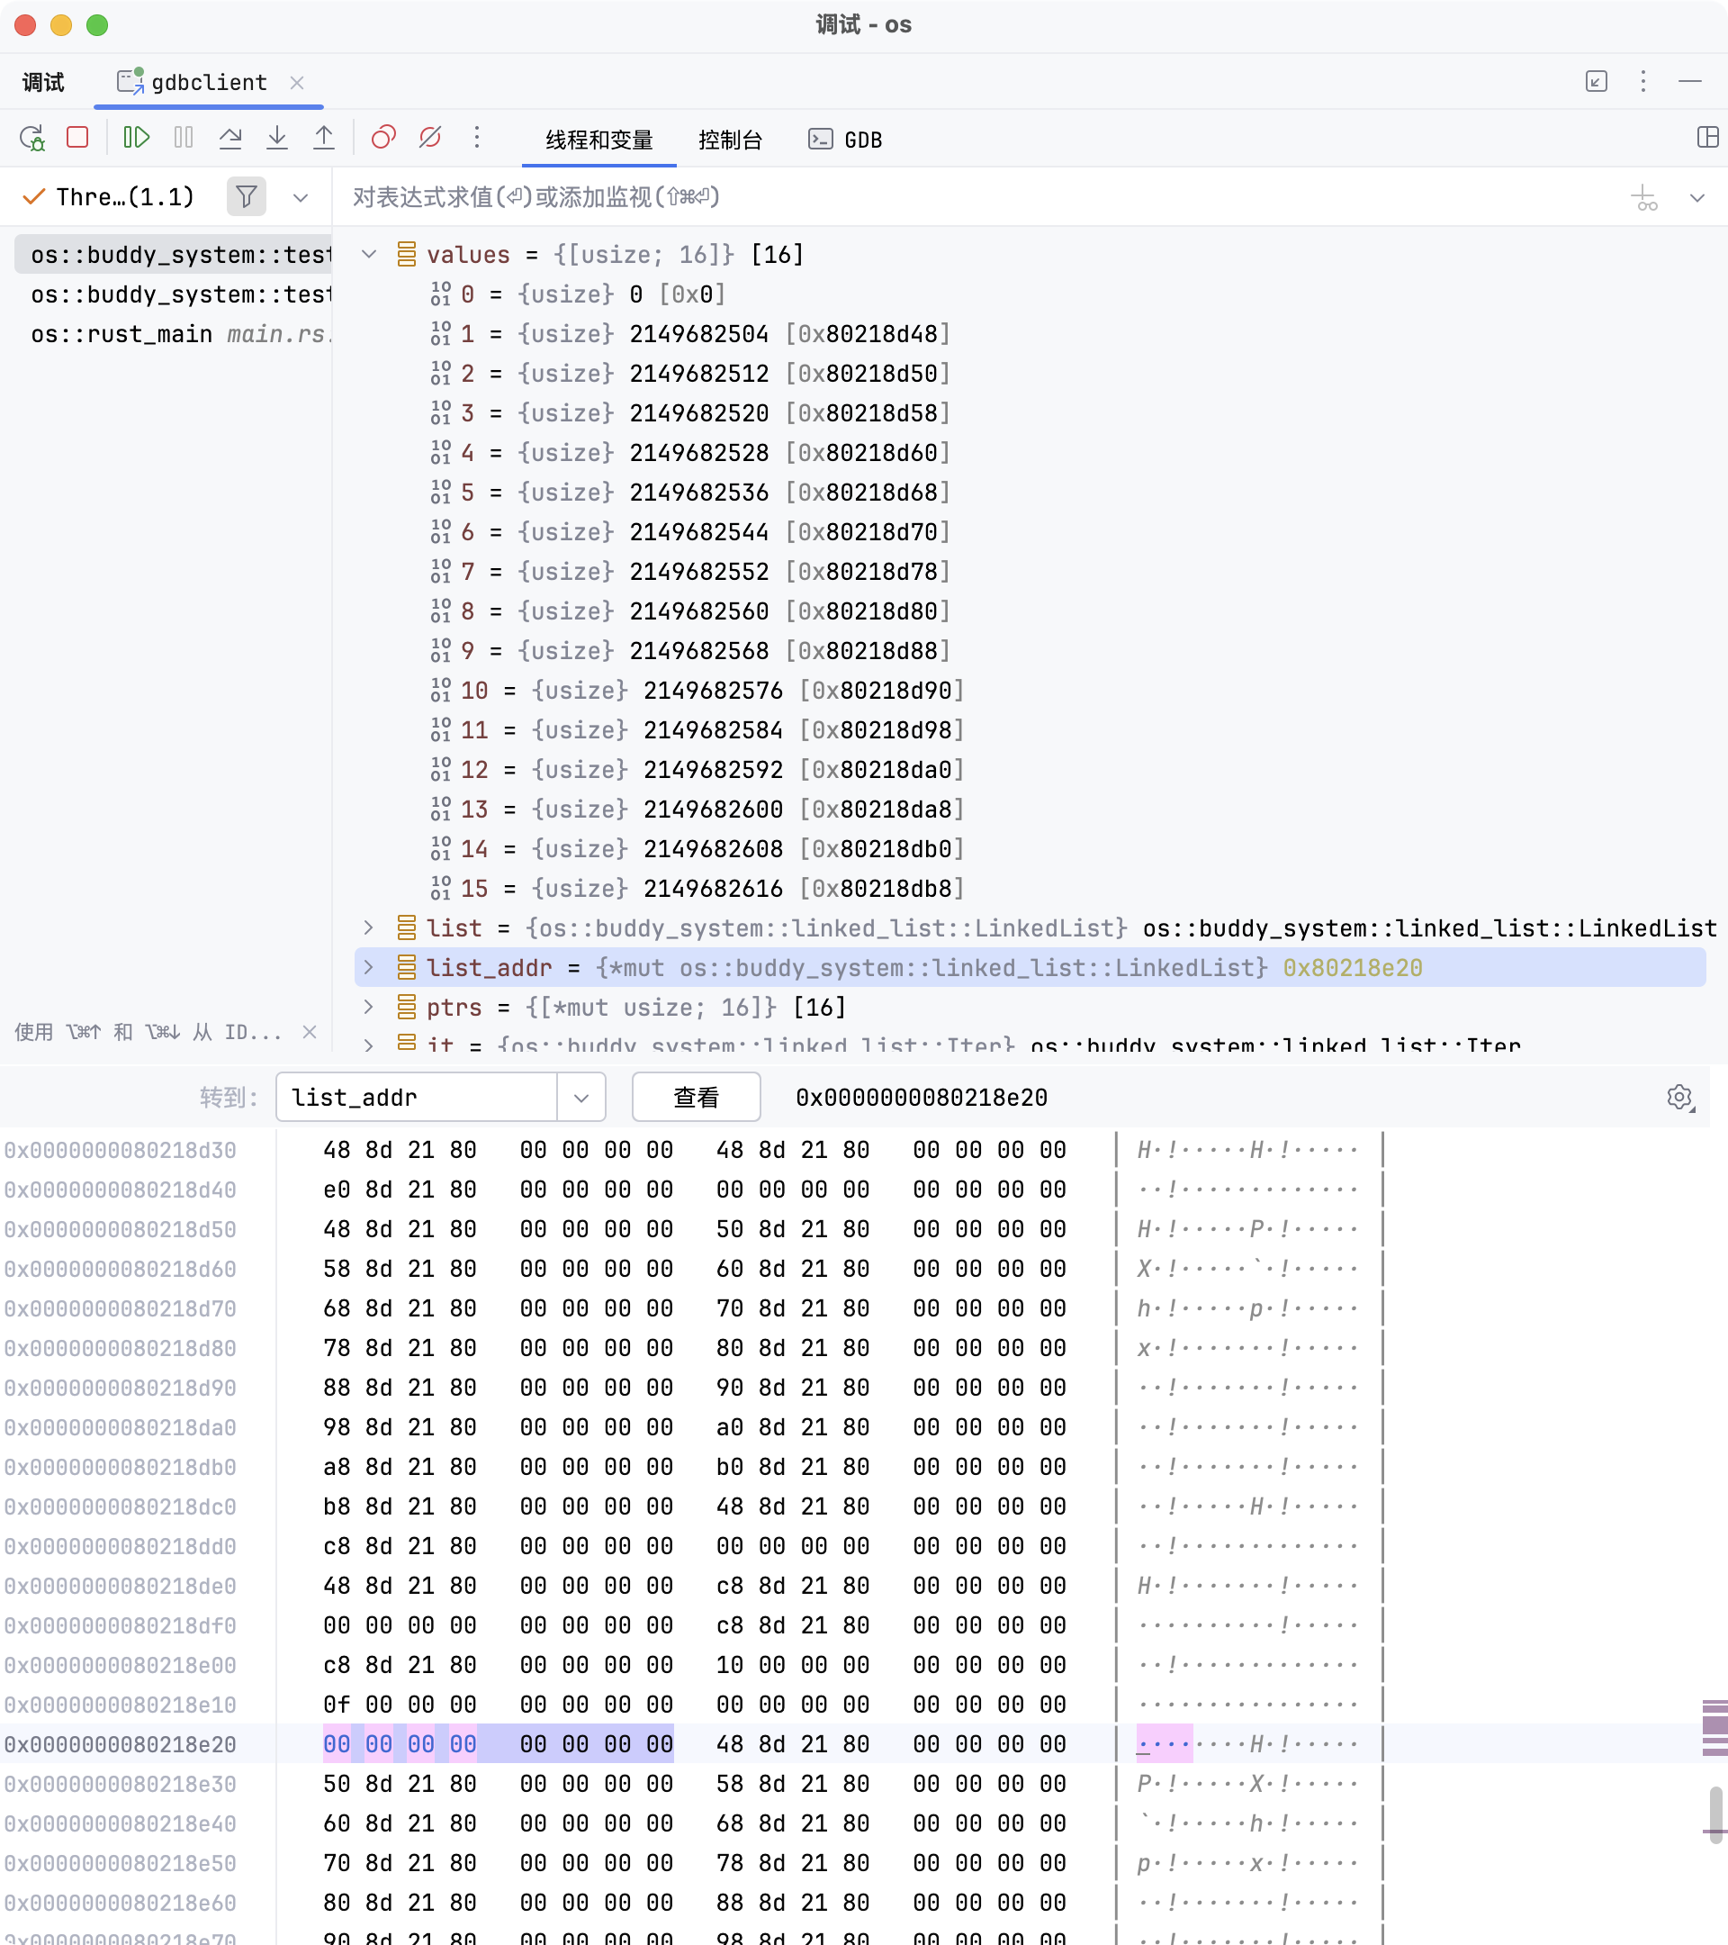The height and width of the screenshot is (1945, 1728).
Task: Expand the ptrs variable node
Action: click(369, 1007)
